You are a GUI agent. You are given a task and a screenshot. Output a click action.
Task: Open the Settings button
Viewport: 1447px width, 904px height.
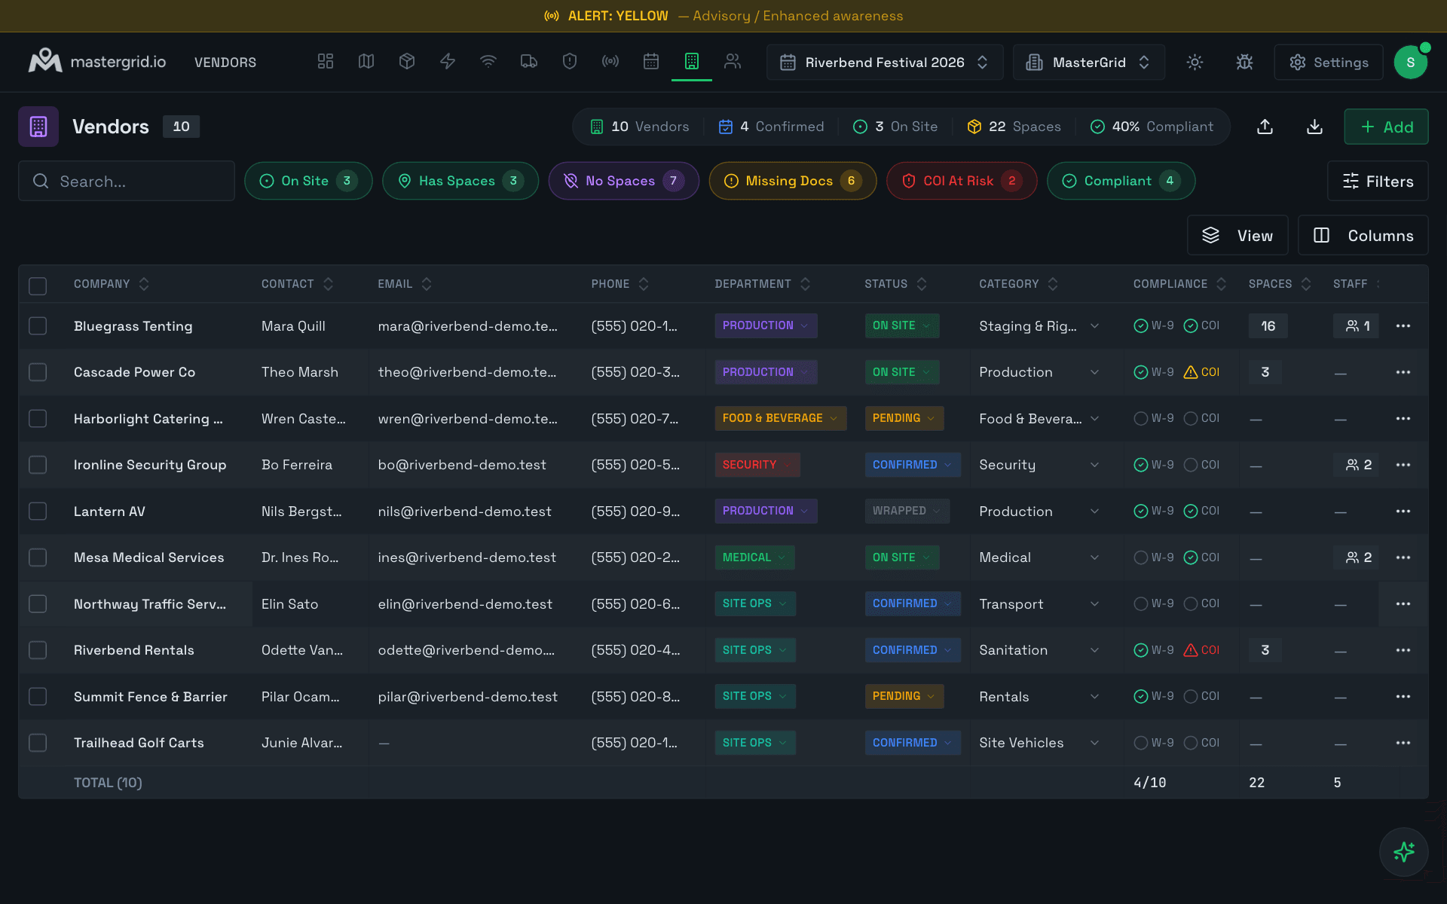(1328, 63)
